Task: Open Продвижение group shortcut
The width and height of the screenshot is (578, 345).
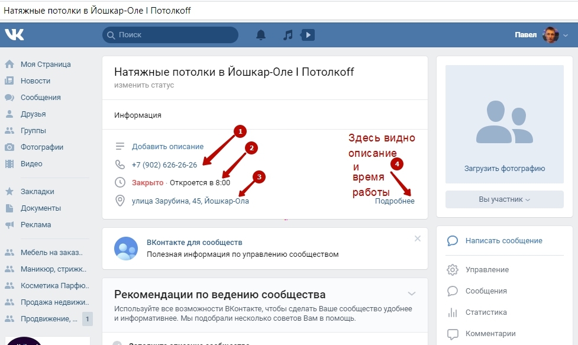Action: click(49, 319)
